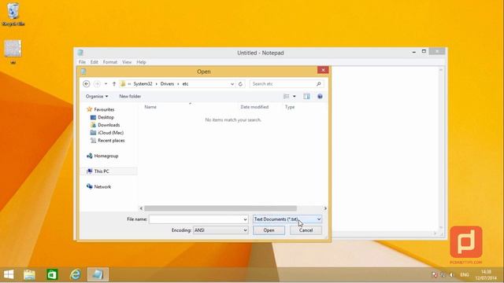Change the view layout icon

286,96
